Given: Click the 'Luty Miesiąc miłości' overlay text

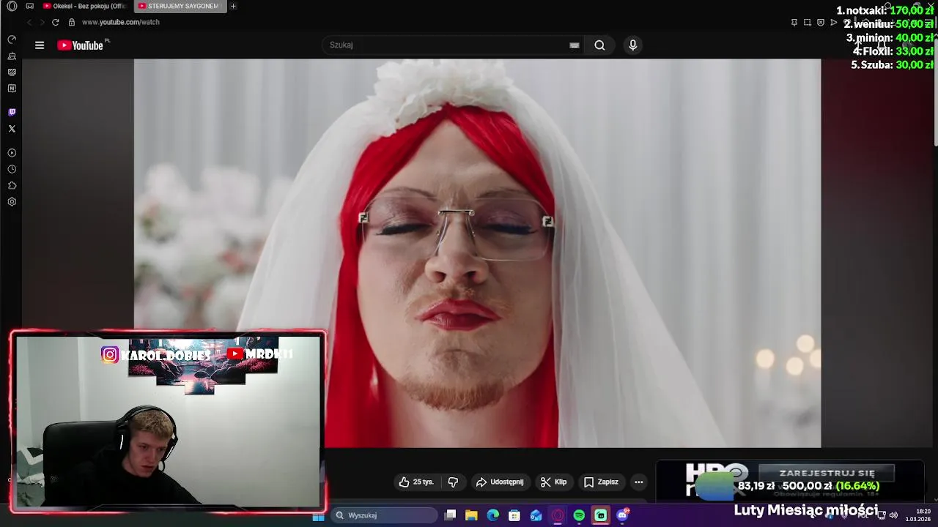Looking at the screenshot, I should coord(805,510).
